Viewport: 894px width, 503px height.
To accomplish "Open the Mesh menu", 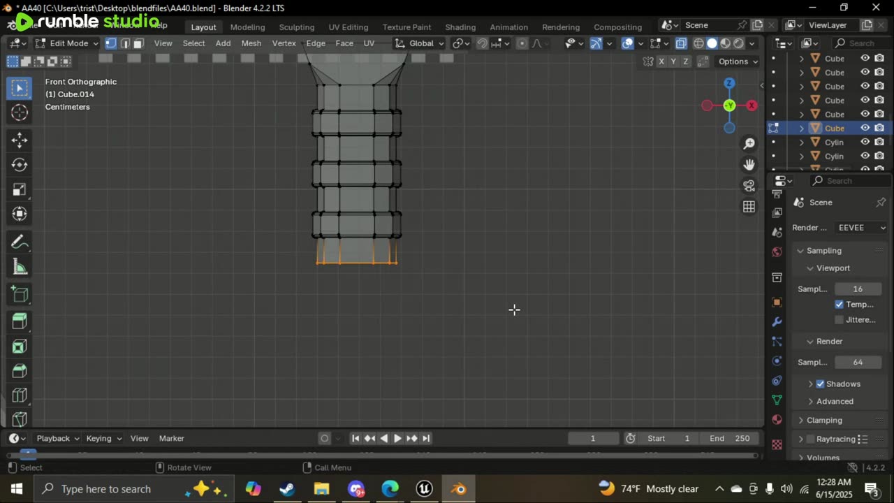I will (x=251, y=43).
